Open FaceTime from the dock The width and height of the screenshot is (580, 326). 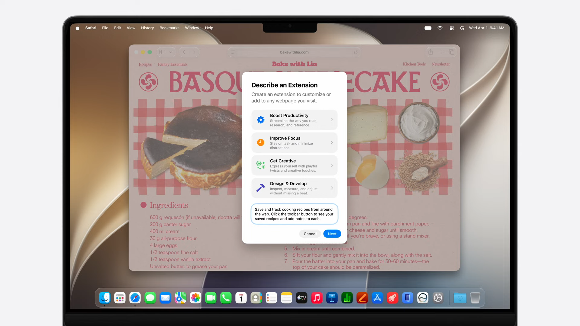point(211,298)
